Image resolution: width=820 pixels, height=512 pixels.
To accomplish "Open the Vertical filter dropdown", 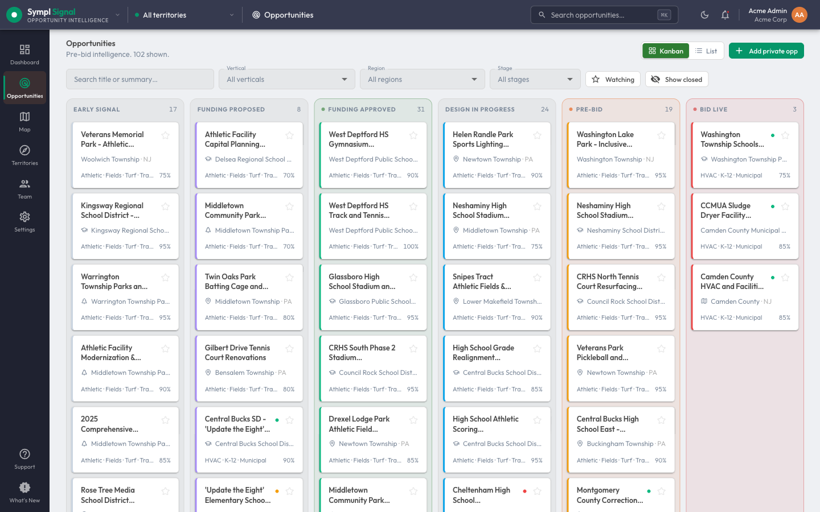I will click(x=287, y=79).
